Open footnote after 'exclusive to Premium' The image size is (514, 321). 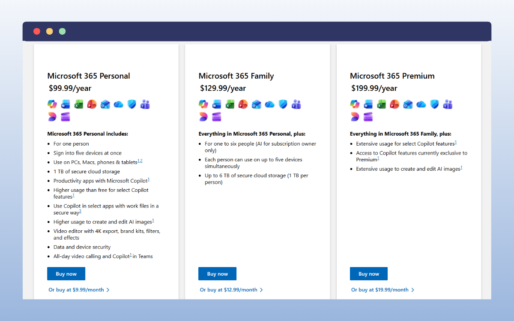378,158
